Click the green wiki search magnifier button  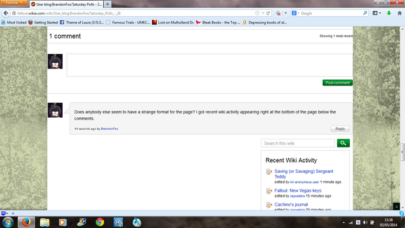[x=343, y=143]
